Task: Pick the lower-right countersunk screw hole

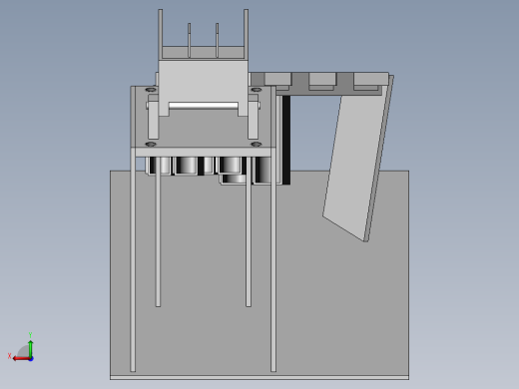Action: [256, 144]
